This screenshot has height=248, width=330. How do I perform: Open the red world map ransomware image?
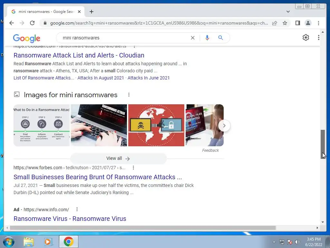pyautogui.click(x=156, y=125)
